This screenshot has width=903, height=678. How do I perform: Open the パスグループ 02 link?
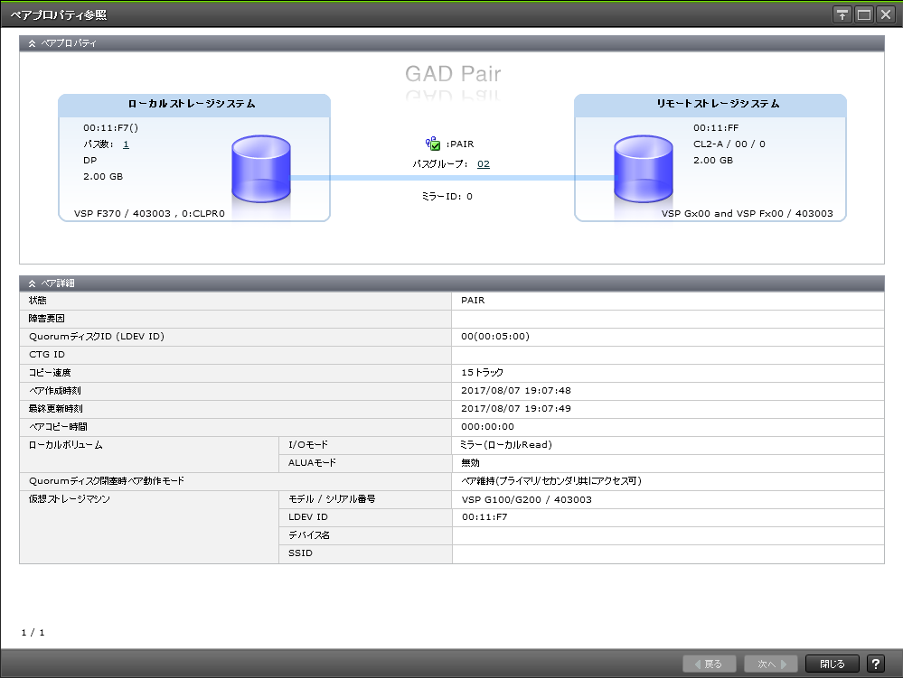484,164
